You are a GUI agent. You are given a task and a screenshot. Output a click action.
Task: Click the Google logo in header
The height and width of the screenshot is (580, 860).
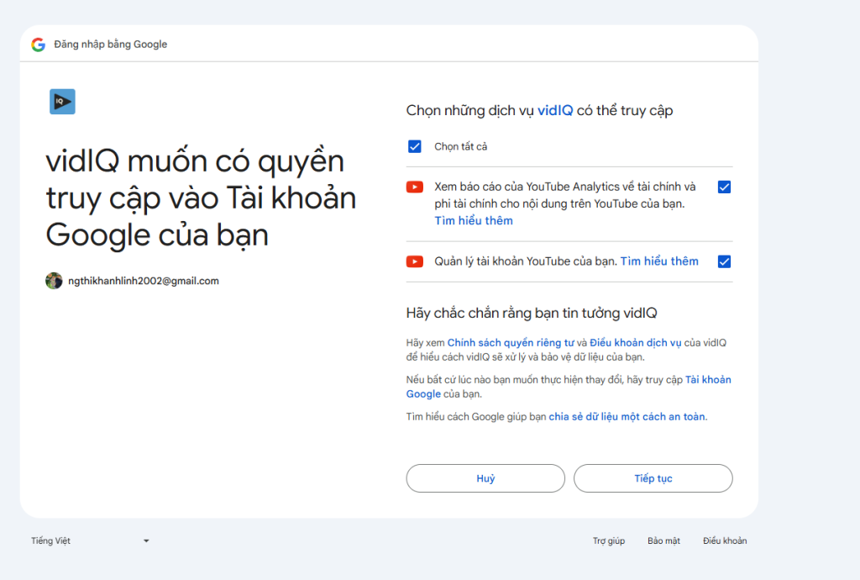(x=38, y=45)
